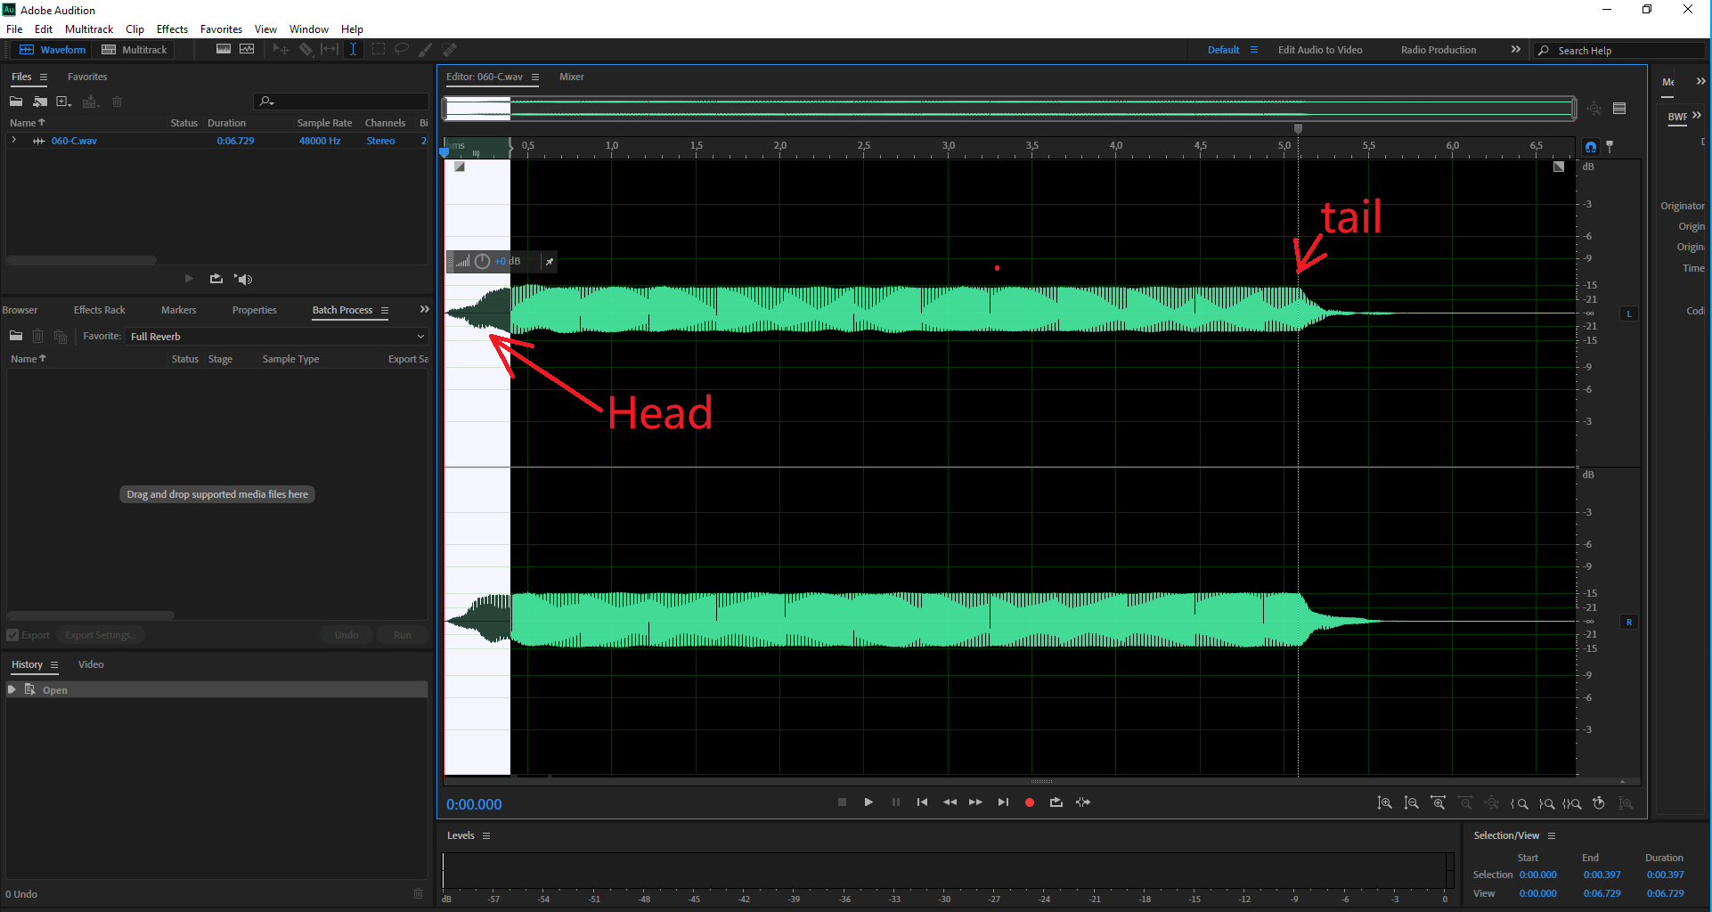The height and width of the screenshot is (912, 1712).
Task: Zoom out amplitude in editor
Action: pyautogui.click(x=1411, y=803)
